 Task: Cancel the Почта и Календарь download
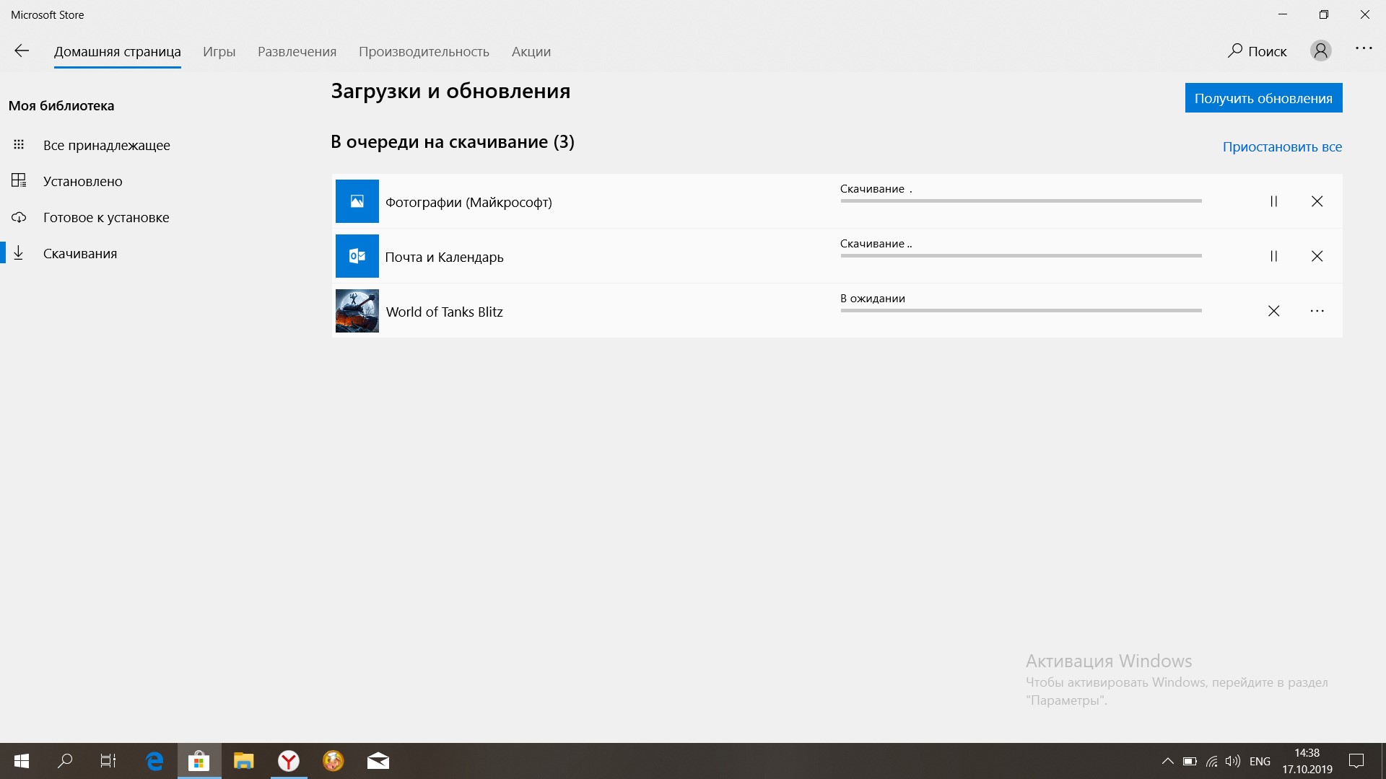coord(1317,256)
